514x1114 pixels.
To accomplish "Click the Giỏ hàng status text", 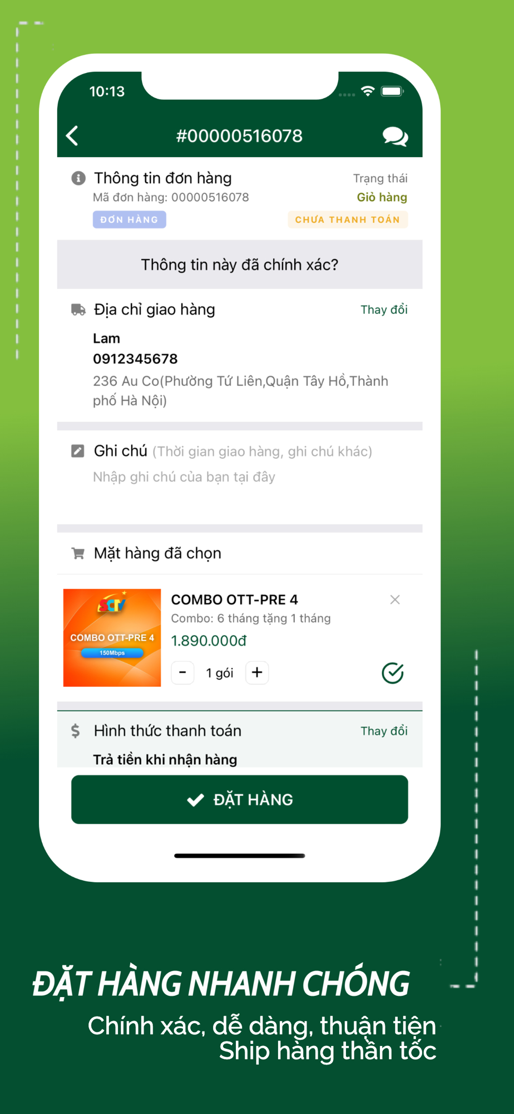I will (x=382, y=197).
